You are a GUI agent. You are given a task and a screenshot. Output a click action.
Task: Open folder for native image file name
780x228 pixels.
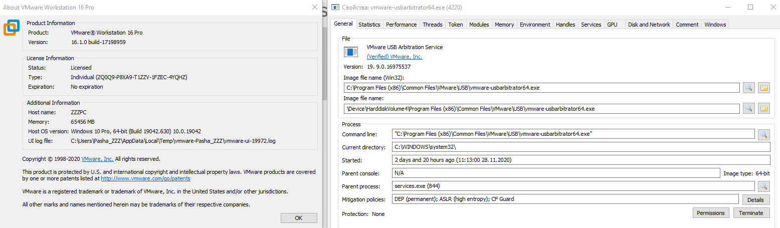pos(763,108)
